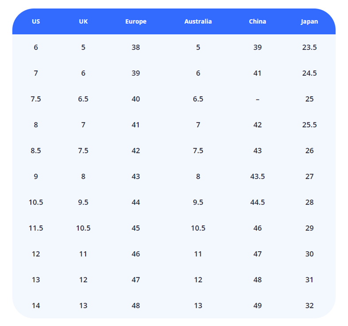The height and width of the screenshot is (326, 348).
Task: Click Japan size 23.5 cell
Action: [x=309, y=47]
